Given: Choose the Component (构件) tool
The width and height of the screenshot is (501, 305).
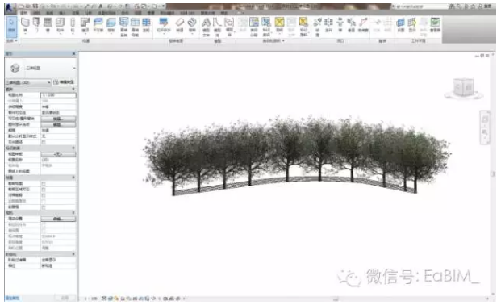Looking at the screenshot, I should [60, 26].
